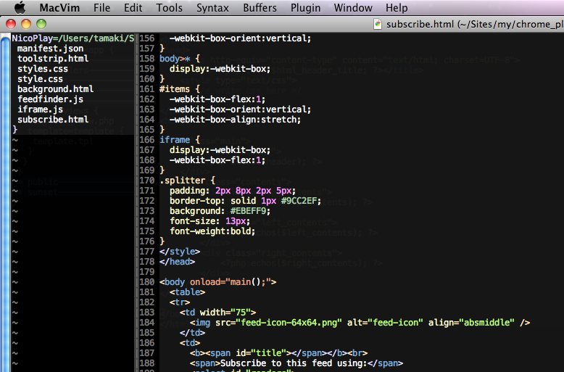The height and width of the screenshot is (372, 564).
Task: Click '<td width="75">' on line 183
Action: (217, 313)
